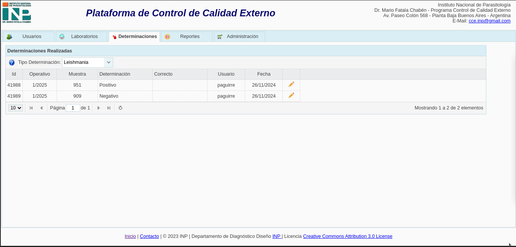Click the blue help question mark icon
Image resolution: width=516 pixels, height=247 pixels.
[x=12, y=62]
